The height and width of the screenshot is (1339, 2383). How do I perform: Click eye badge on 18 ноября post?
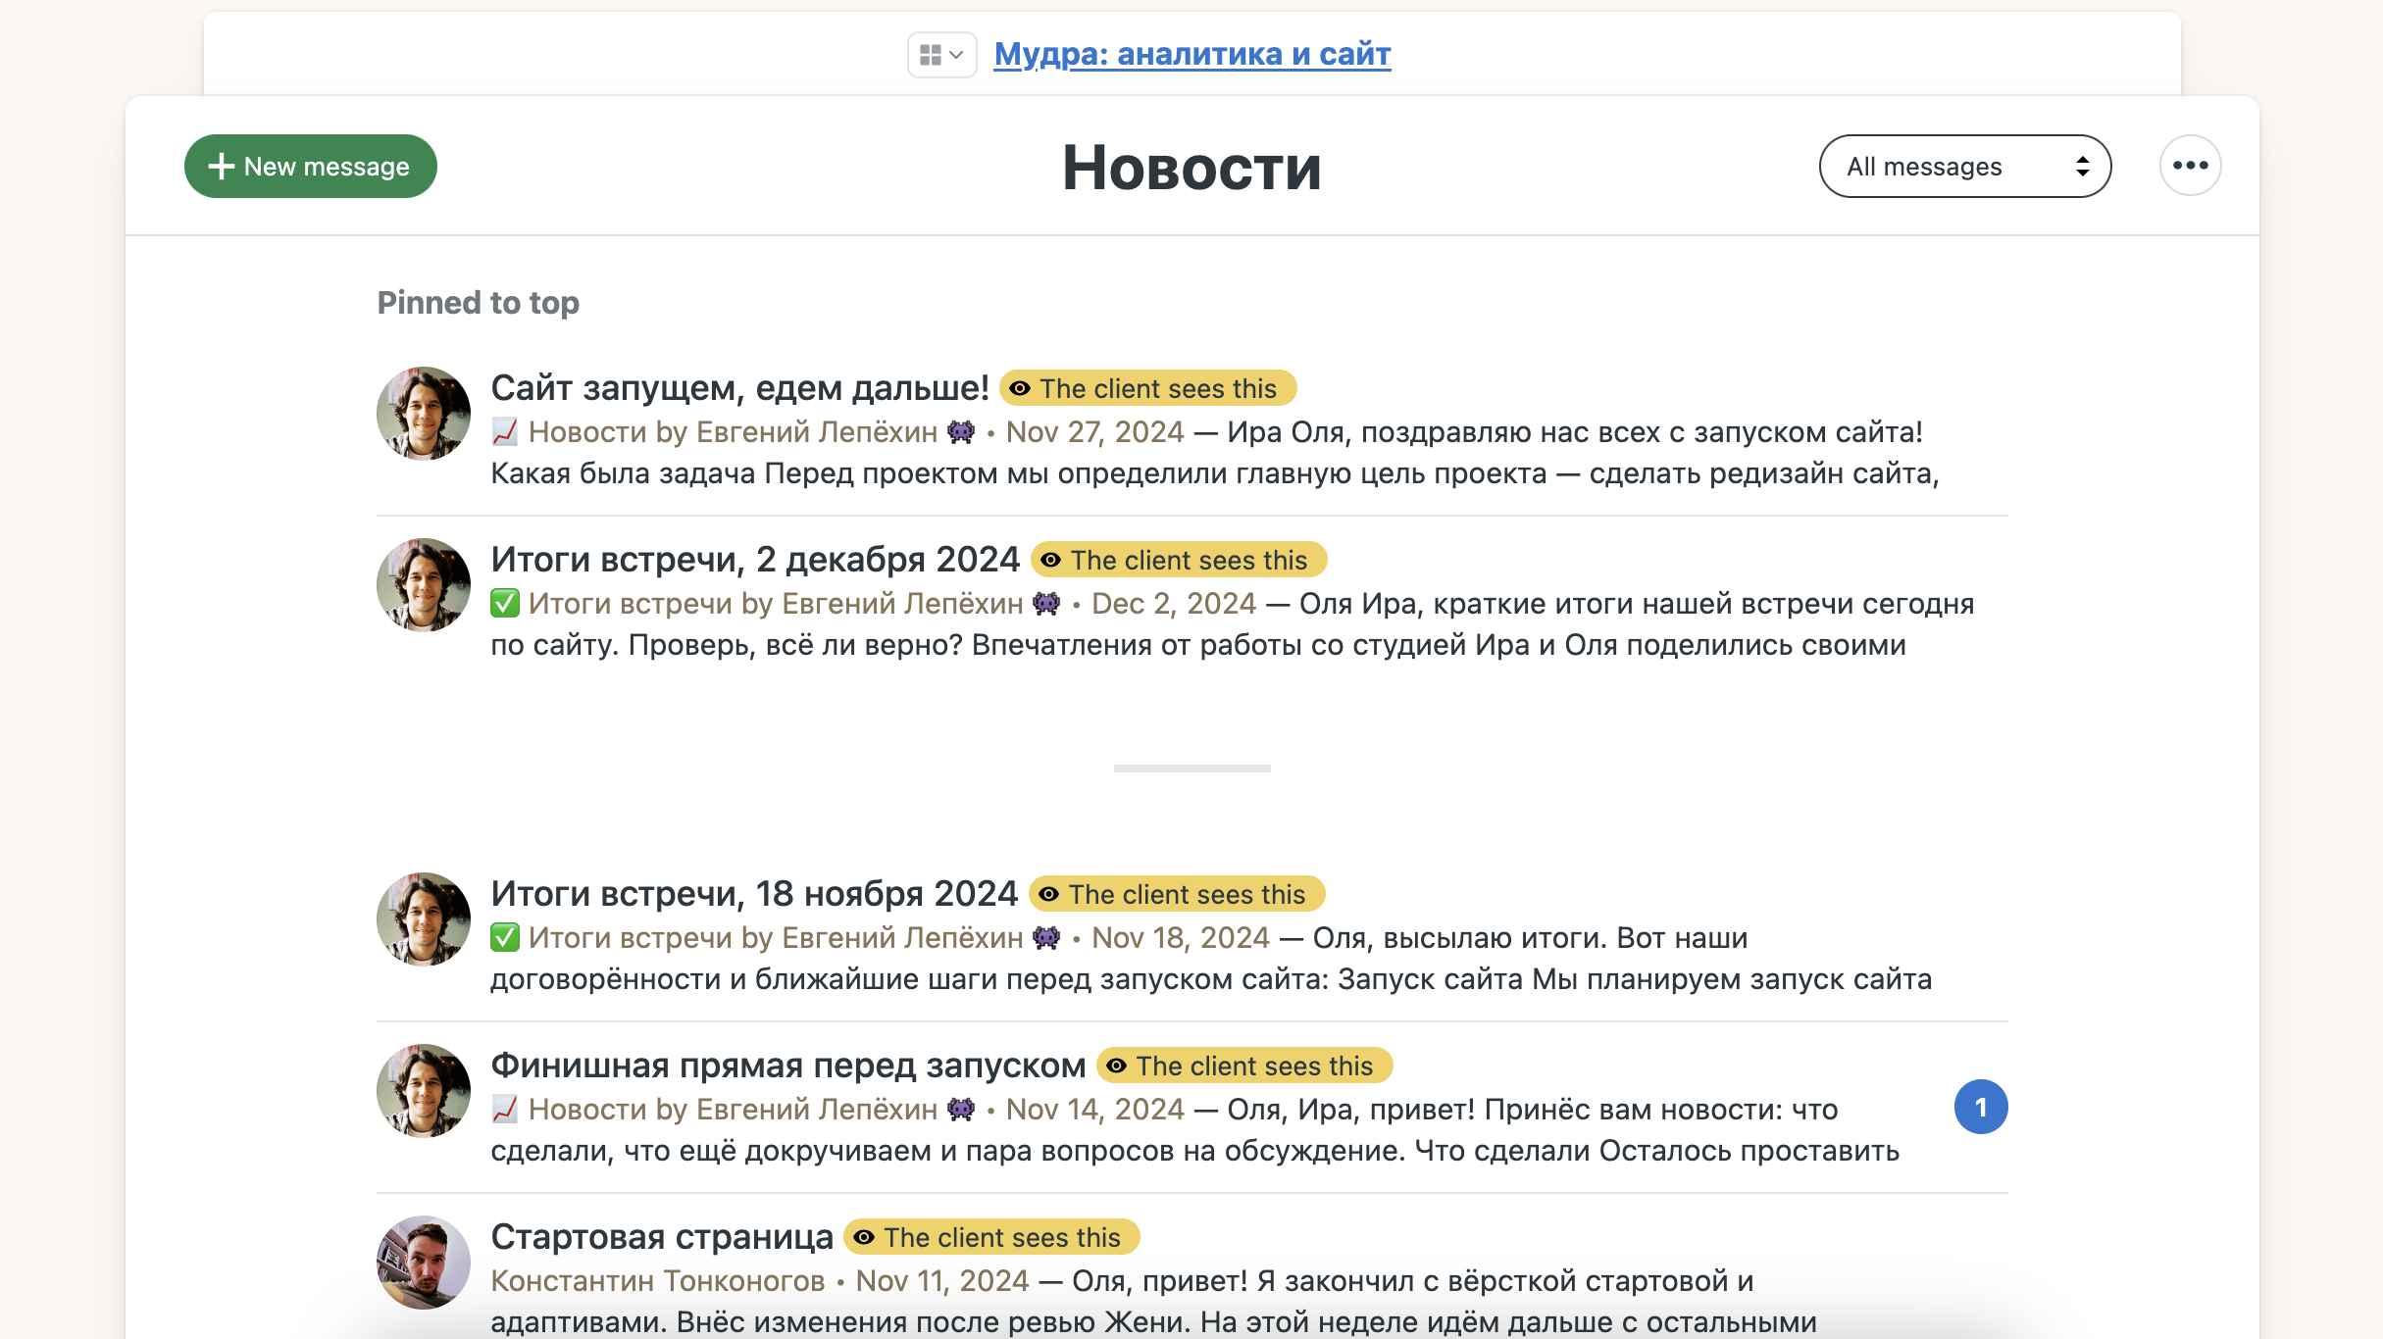[1176, 895]
